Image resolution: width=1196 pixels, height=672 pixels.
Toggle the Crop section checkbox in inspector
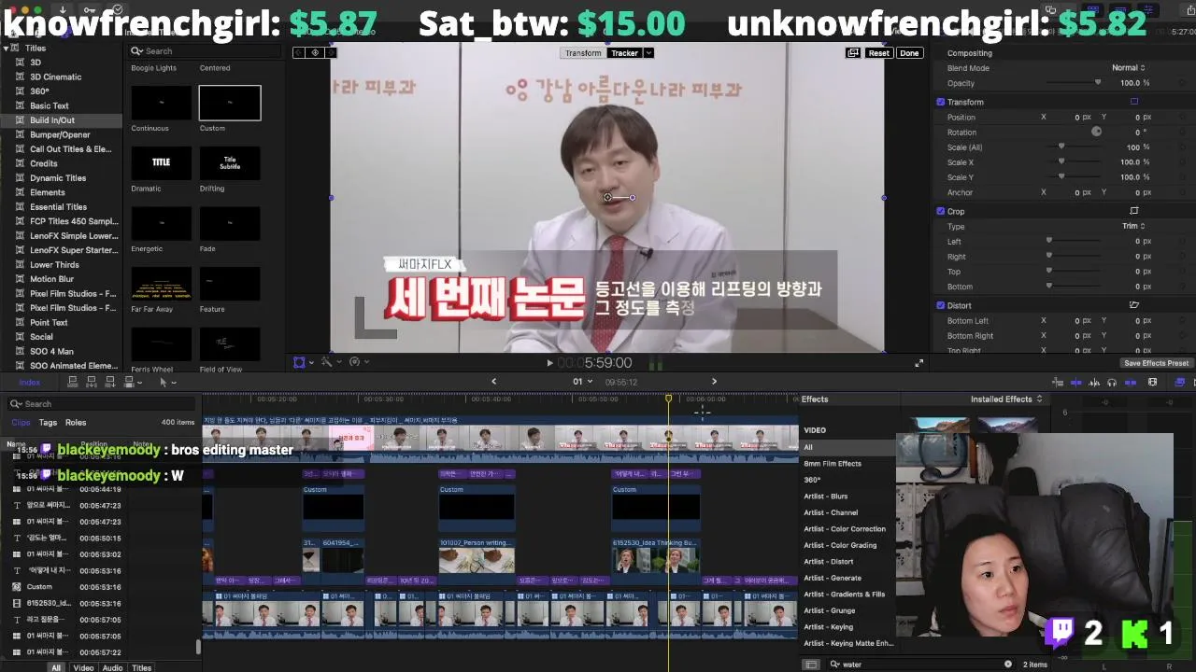click(940, 211)
